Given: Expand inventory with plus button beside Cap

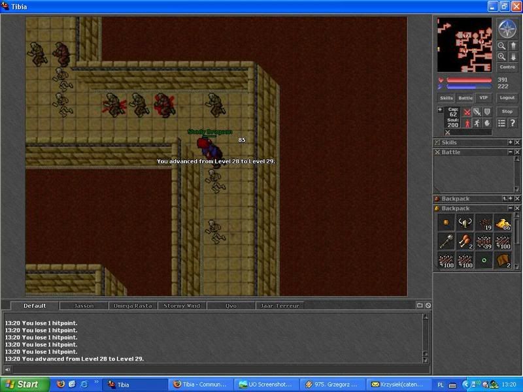Looking at the screenshot, I should tap(440, 110).
